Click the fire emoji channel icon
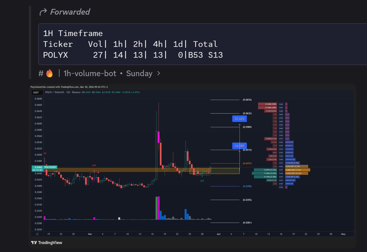This screenshot has height=252, width=367. 49,73
